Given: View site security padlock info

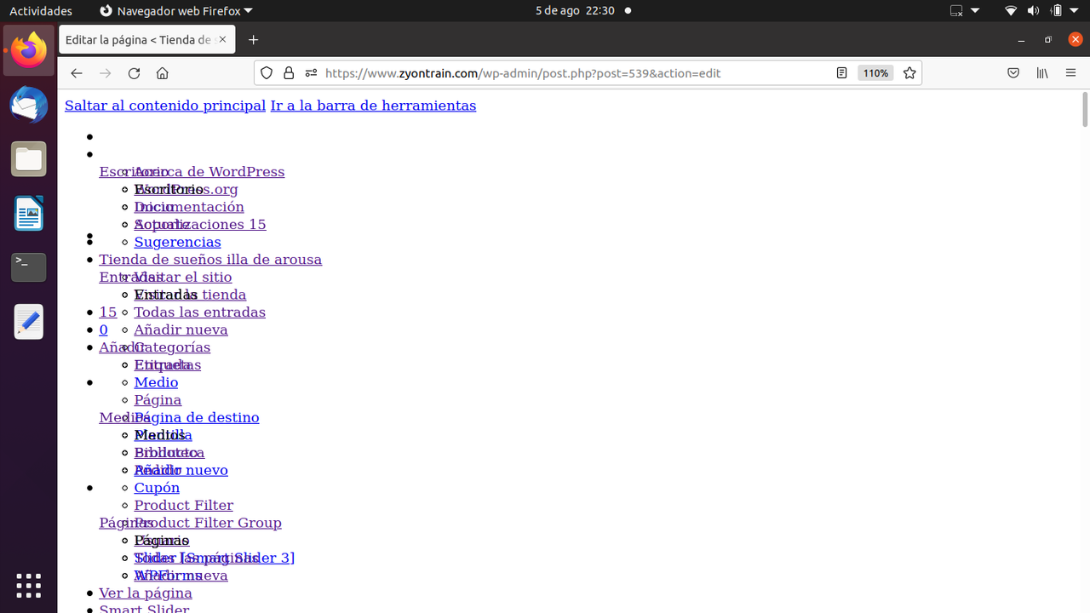Looking at the screenshot, I should pyautogui.click(x=289, y=73).
